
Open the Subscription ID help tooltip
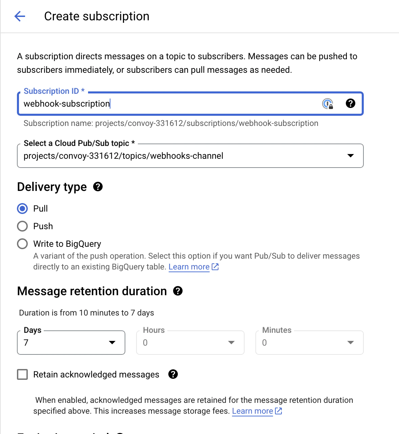351,103
